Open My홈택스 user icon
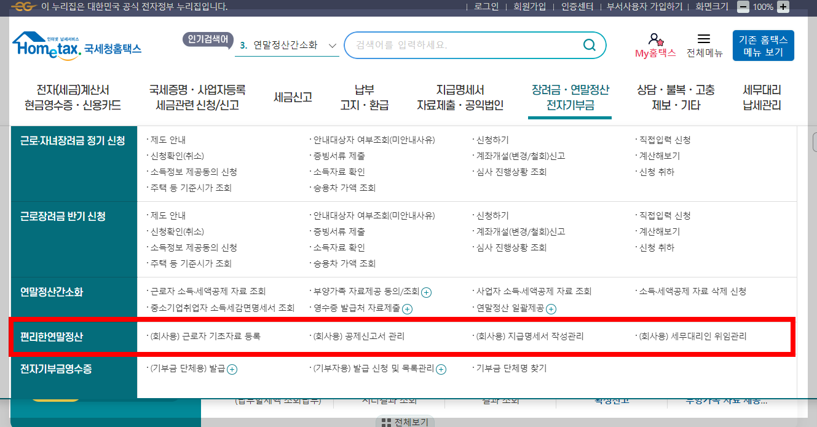The width and height of the screenshot is (817, 427). pos(655,40)
